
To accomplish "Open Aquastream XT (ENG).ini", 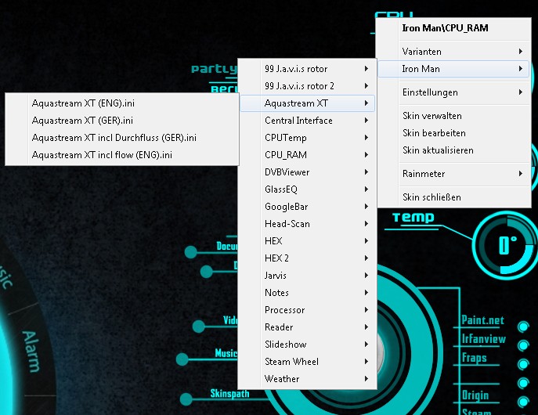I will point(122,103).
